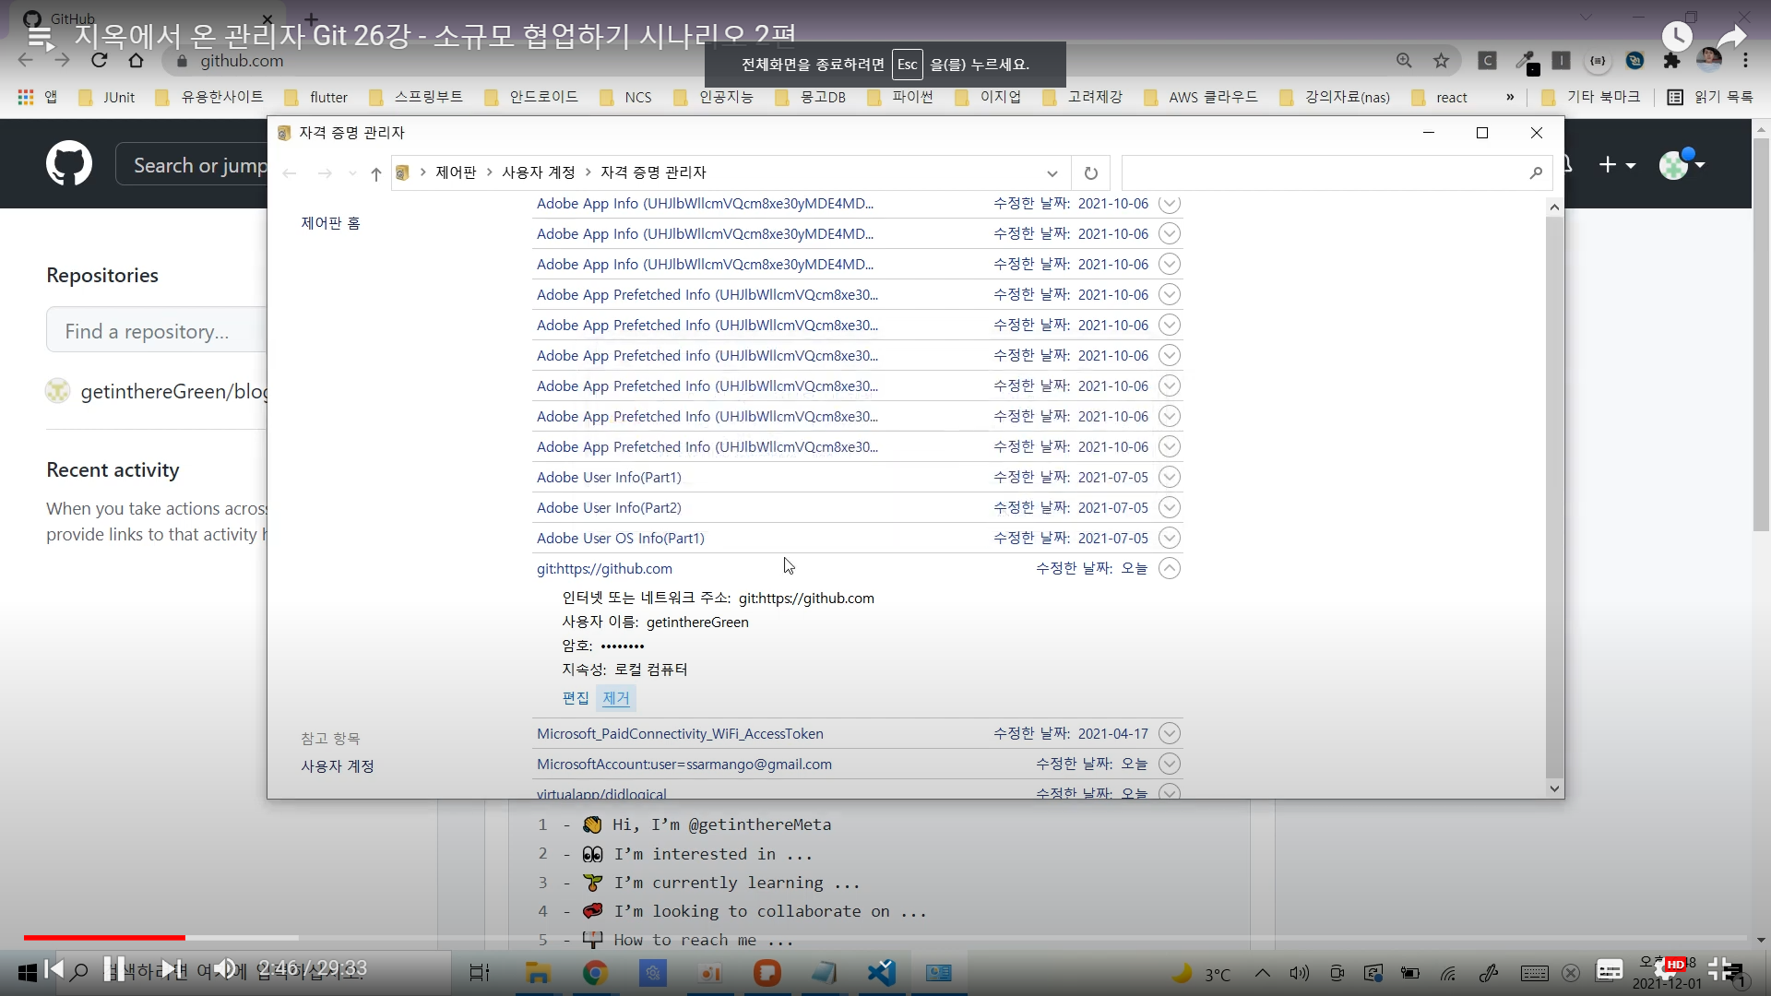Open 제어판 홈 link
Screen dimensions: 1771x996
tap(330, 223)
